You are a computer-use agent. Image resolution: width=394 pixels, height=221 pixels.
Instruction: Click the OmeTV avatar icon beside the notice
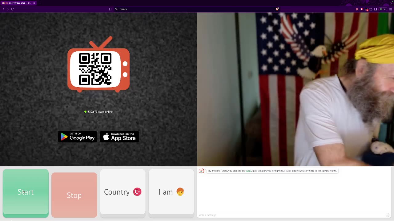pos(201,171)
